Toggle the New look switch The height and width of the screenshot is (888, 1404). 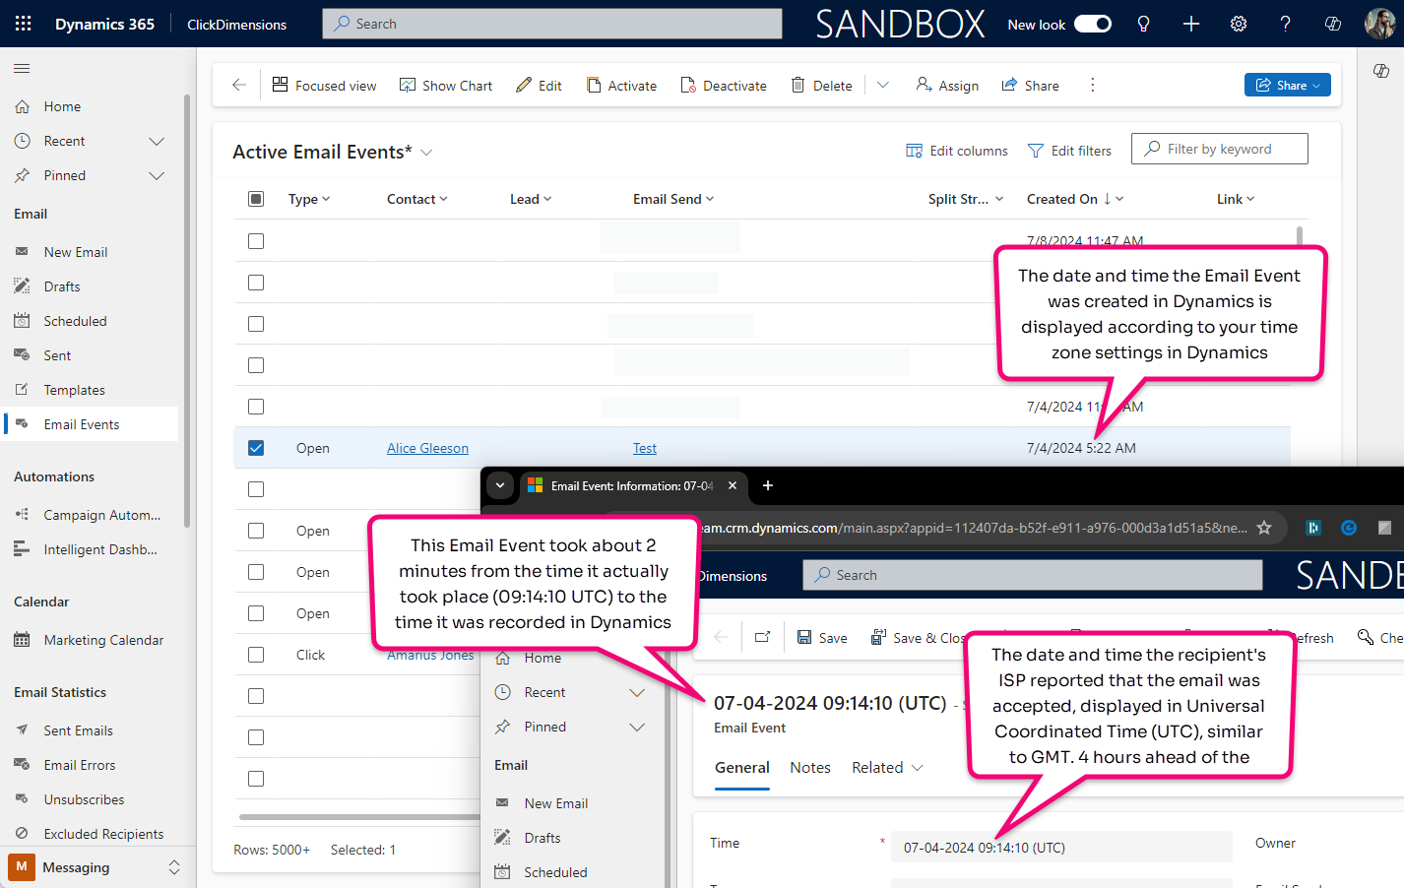1093,24
